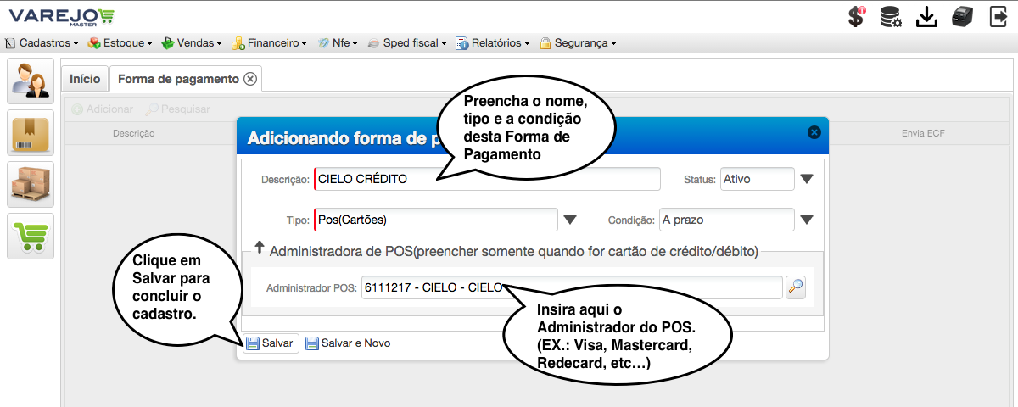Screen dimensions: 1018x407
Task: Open the customers sidebar icon
Action: [31, 81]
